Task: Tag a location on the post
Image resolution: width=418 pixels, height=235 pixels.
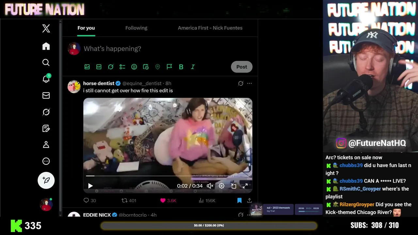Action: click(x=158, y=67)
